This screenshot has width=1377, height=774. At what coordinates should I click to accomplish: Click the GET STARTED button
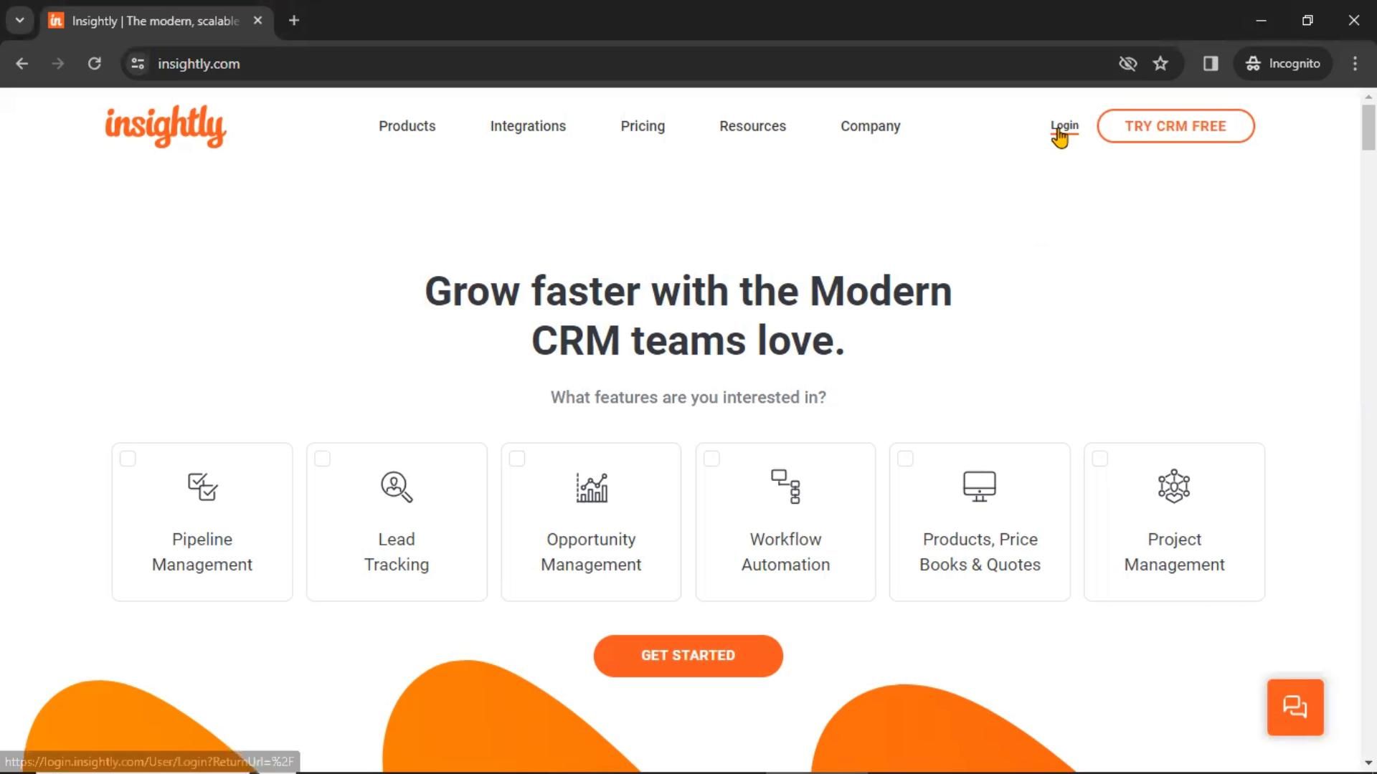(688, 655)
